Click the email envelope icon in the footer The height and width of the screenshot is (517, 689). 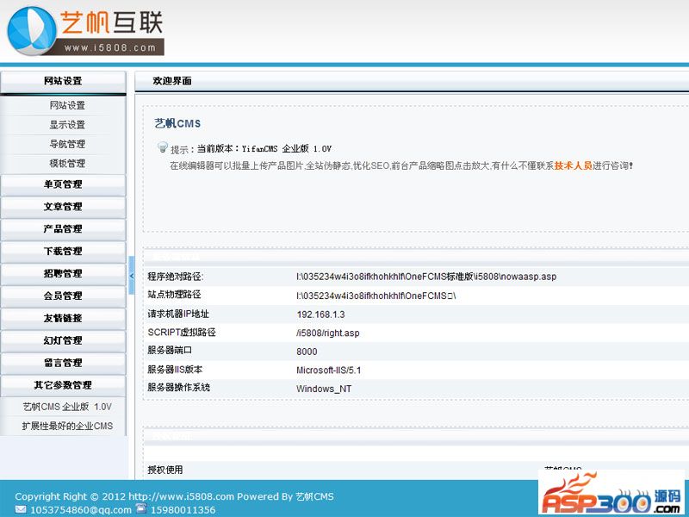pos(21,509)
